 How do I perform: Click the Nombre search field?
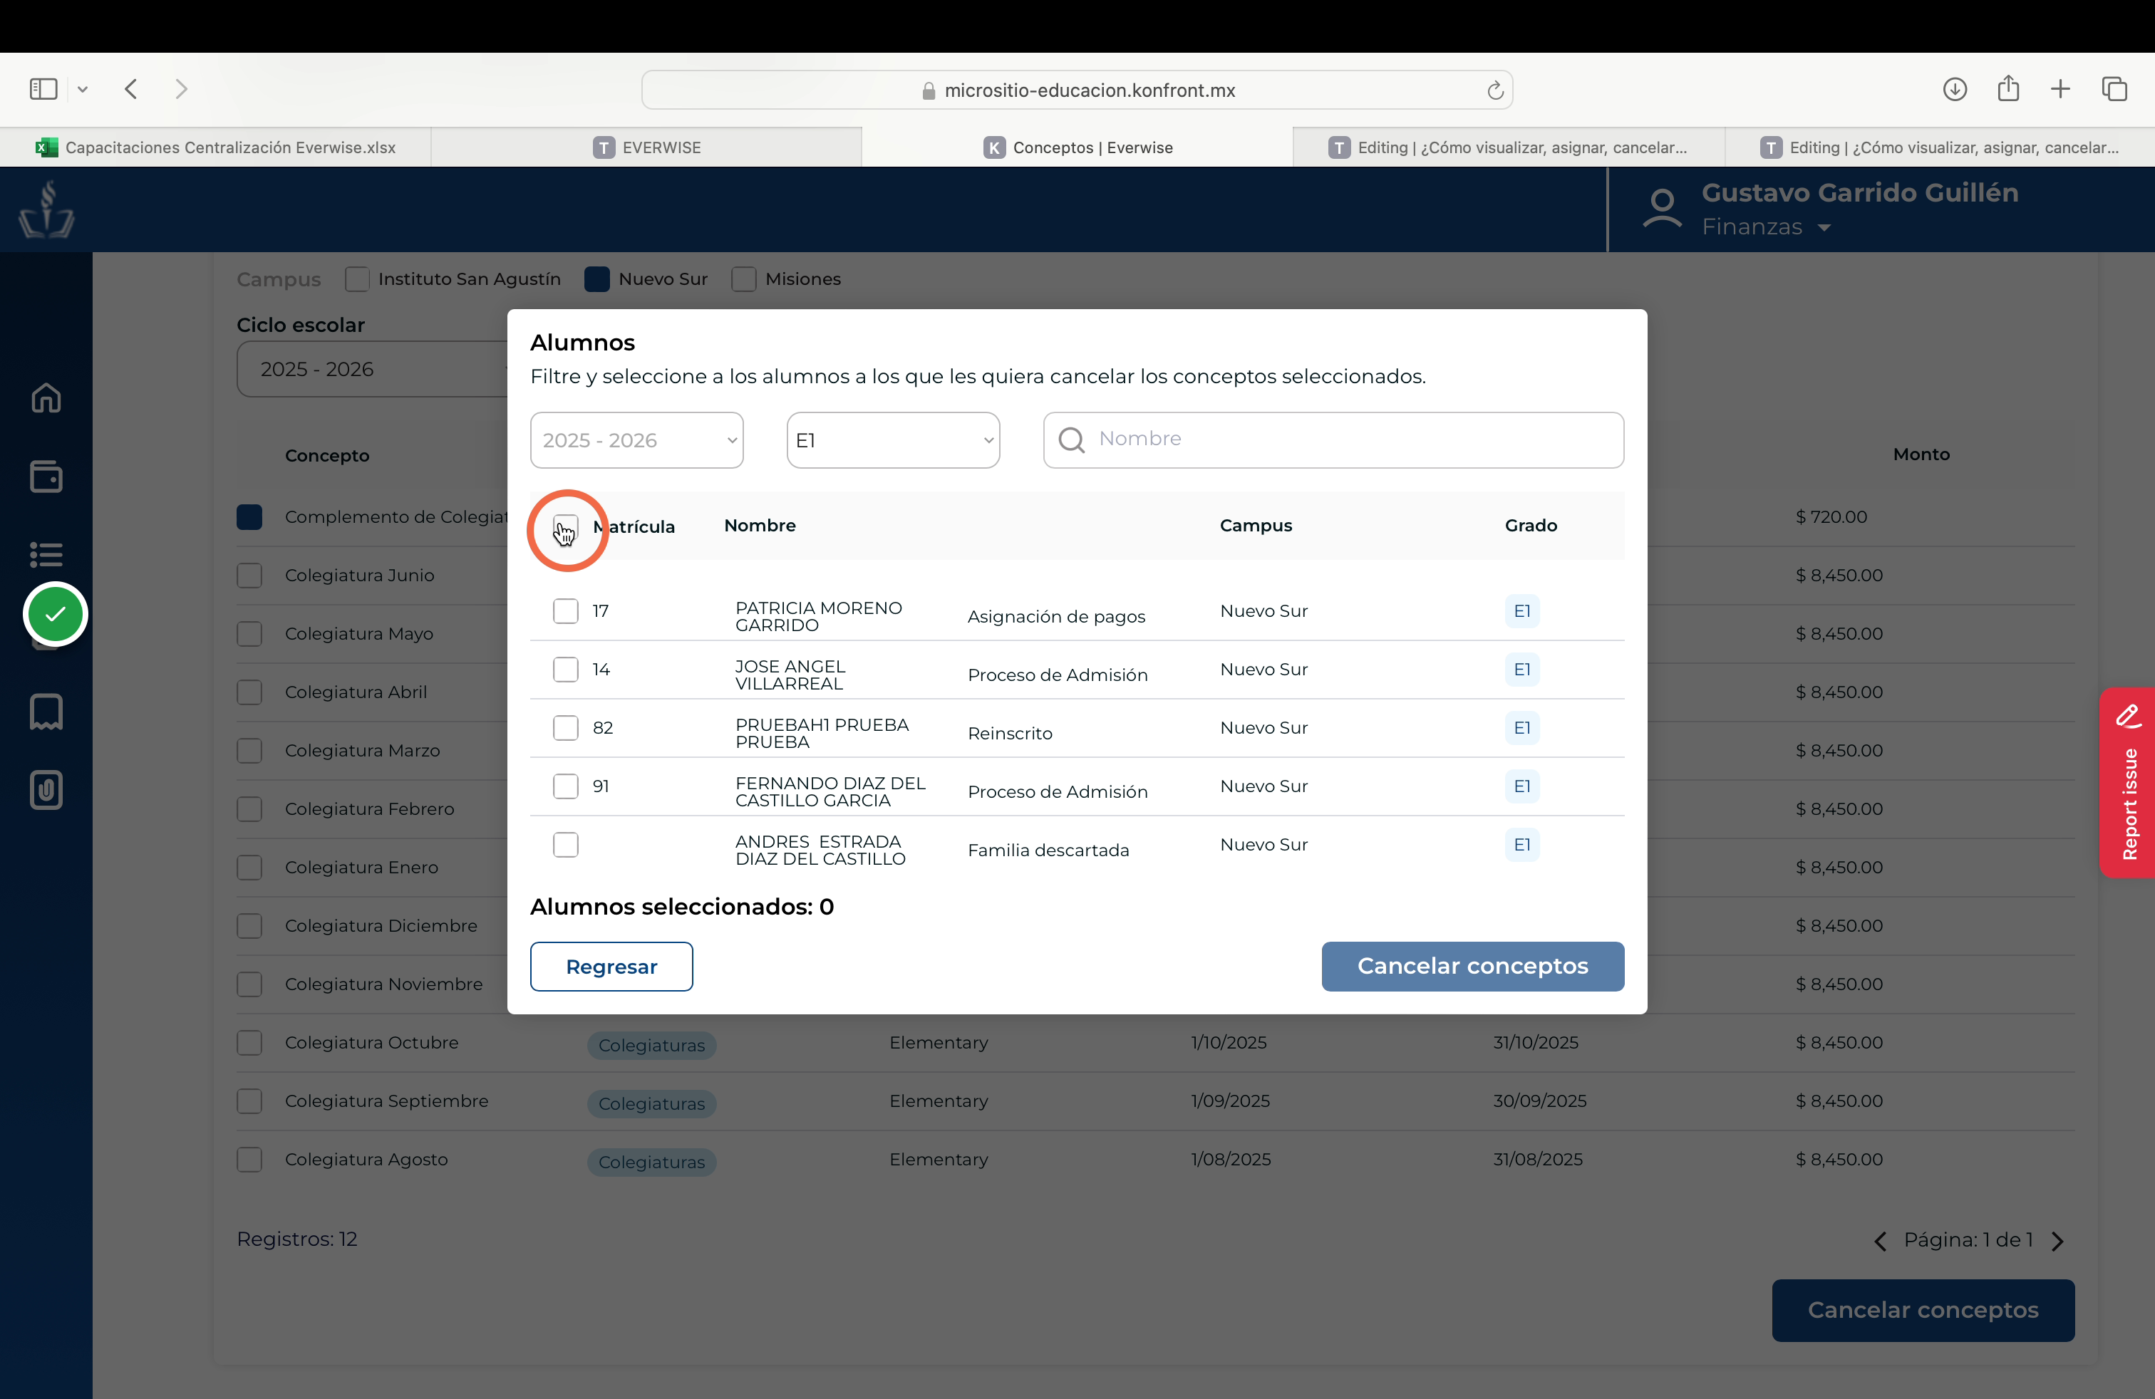(x=1333, y=441)
